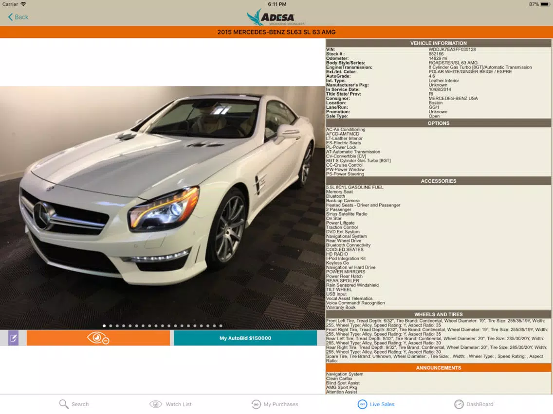Click the Blind Spot Assist announcement
The width and height of the screenshot is (553, 414).
[343, 383]
